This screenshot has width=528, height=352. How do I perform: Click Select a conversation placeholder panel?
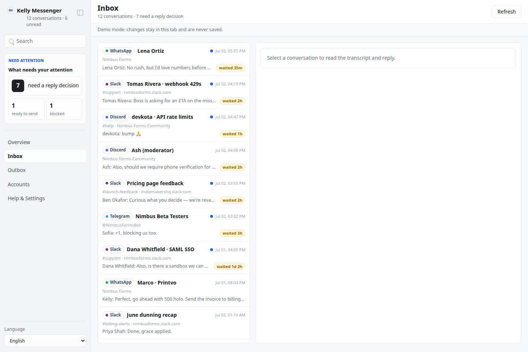pyautogui.click(x=388, y=58)
